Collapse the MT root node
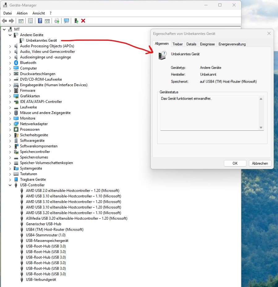 coord(4,29)
